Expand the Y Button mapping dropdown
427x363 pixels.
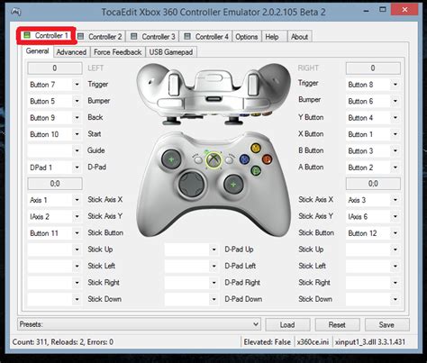[x=373, y=118]
